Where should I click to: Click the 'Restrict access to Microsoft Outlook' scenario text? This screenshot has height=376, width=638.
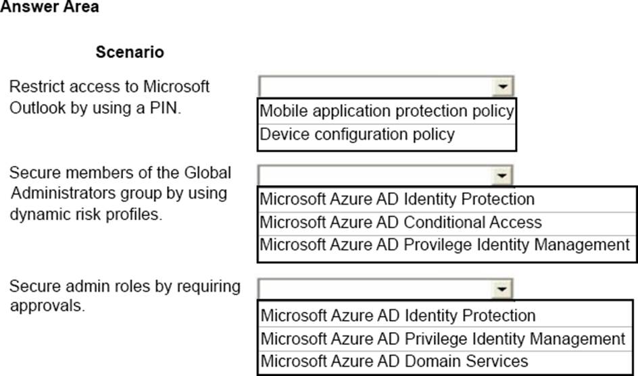(x=109, y=87)
